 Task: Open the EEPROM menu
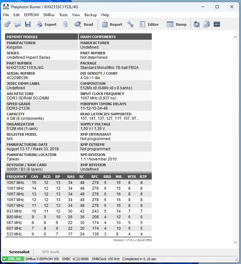(31, 15)
